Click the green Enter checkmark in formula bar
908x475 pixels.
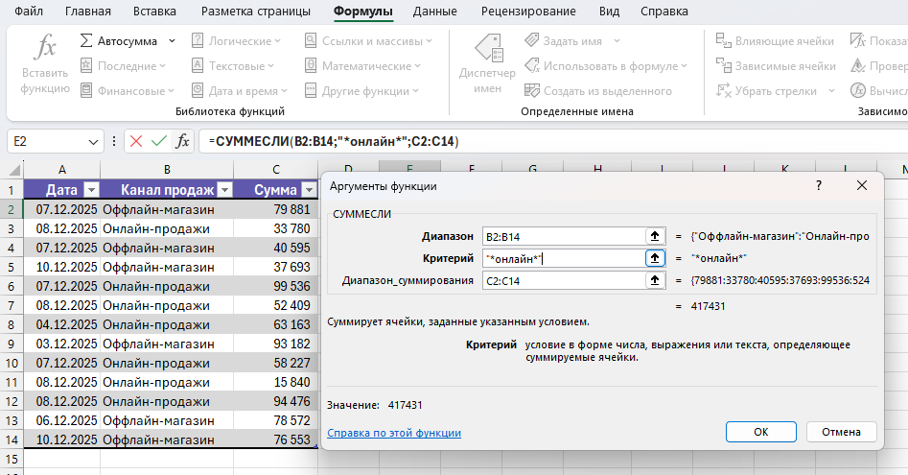[159, 141]
